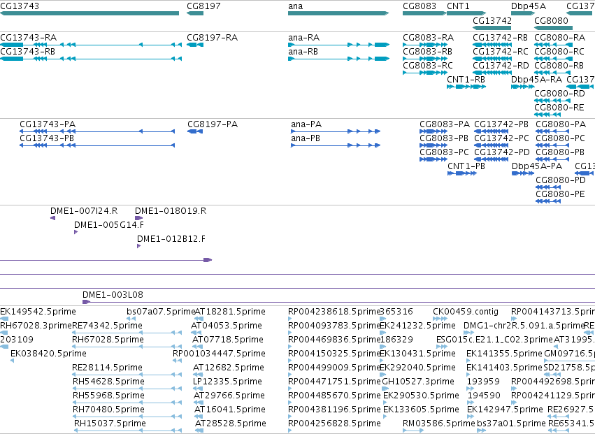The height and width of the screenshot is (434, 595).
Task: Select transcript CG13743-RB
Action: pyautogui.click(x=91, y=59)
